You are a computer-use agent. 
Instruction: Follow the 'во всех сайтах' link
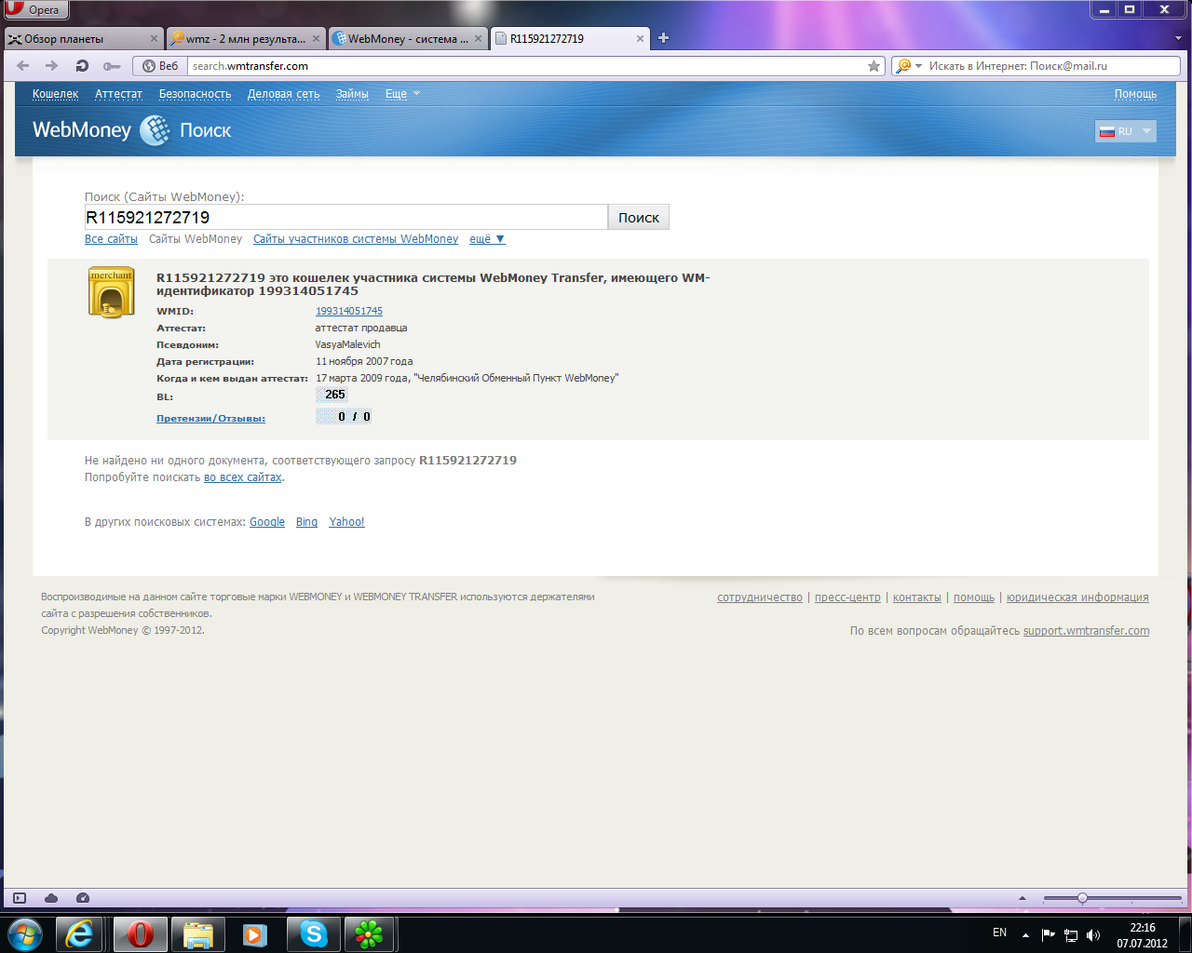pos(243,477)
